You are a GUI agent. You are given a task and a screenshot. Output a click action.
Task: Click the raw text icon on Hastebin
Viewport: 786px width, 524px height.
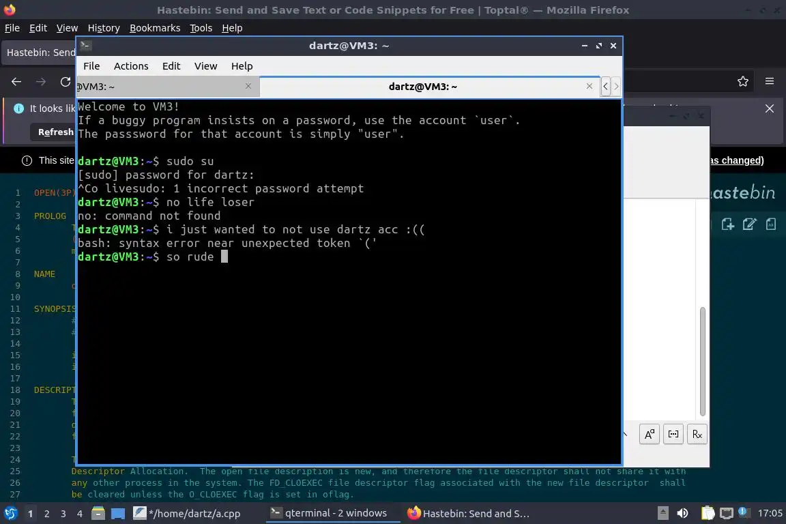click(x=771, y=224)
